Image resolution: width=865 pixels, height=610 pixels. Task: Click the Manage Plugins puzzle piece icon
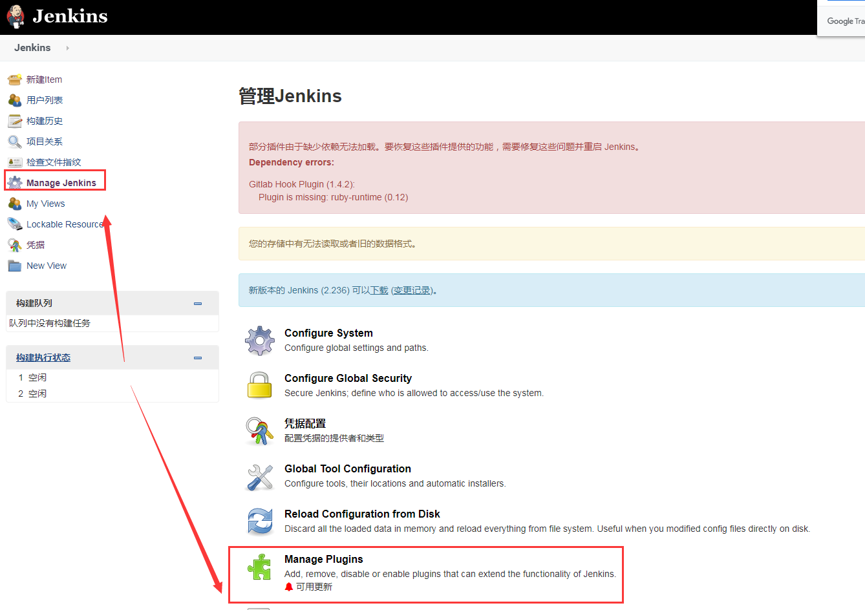[x=260, y=567]
